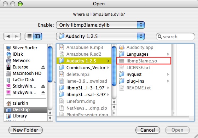Image resolution: width=198 pixels, height=138 pixels.
Task: Expand the Languages folder arrow
Action: tap(168, 54)
